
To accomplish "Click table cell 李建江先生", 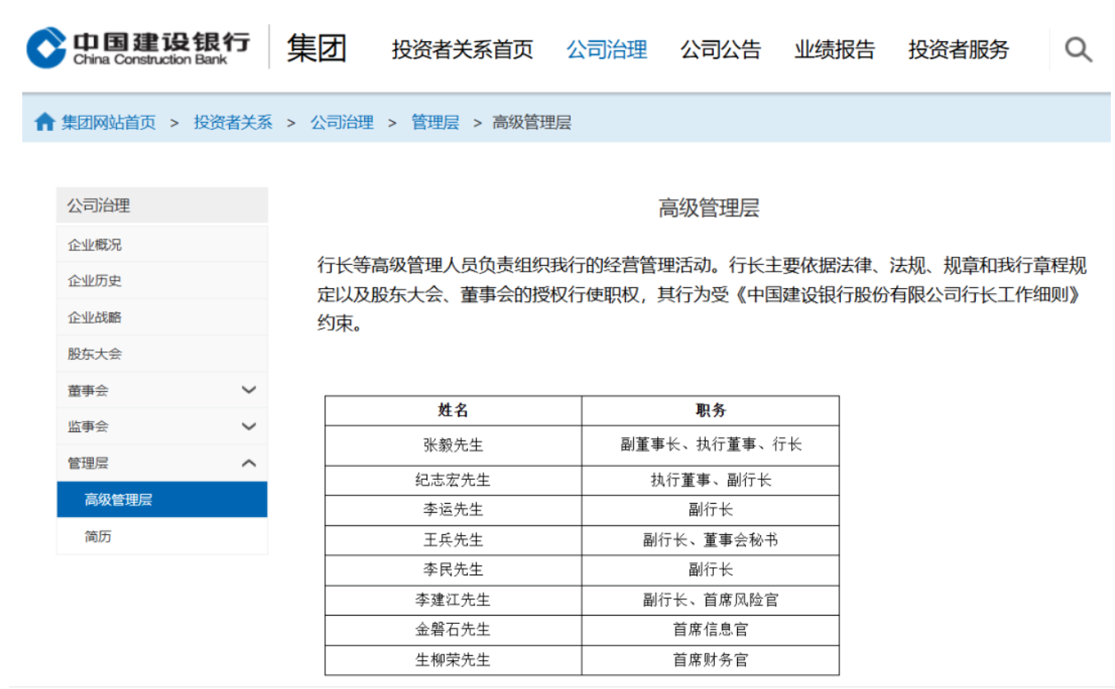I will 453,601.
